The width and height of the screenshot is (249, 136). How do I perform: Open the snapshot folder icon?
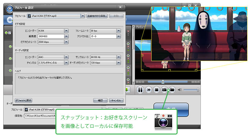click(172, 90)
